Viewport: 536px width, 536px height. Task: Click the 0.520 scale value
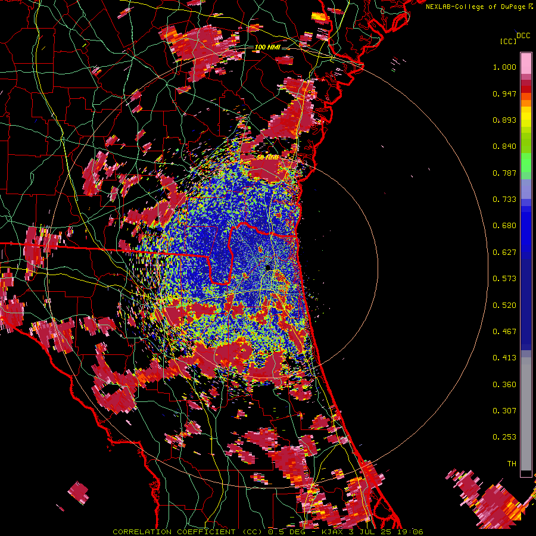504,306
